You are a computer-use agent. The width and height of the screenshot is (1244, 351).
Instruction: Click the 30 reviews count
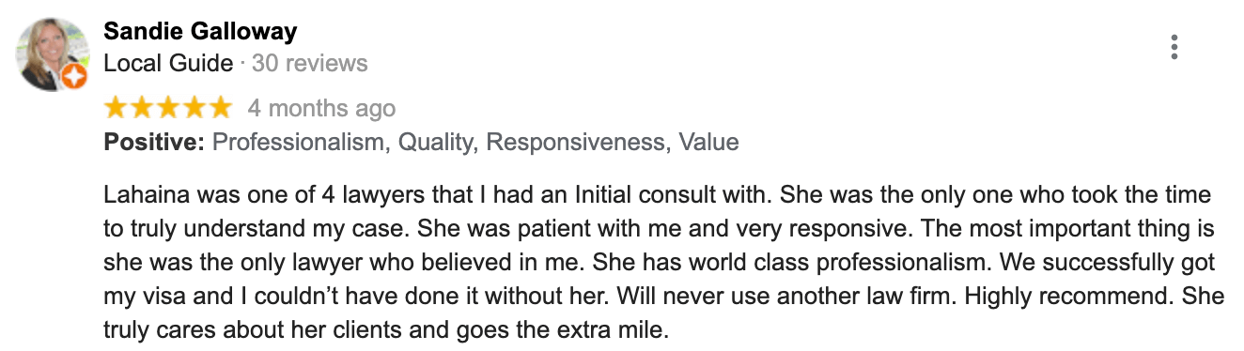pos(310,64)
